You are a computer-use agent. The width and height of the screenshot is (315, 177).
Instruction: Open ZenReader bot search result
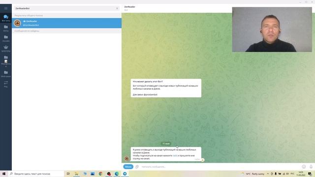[67, 23]
